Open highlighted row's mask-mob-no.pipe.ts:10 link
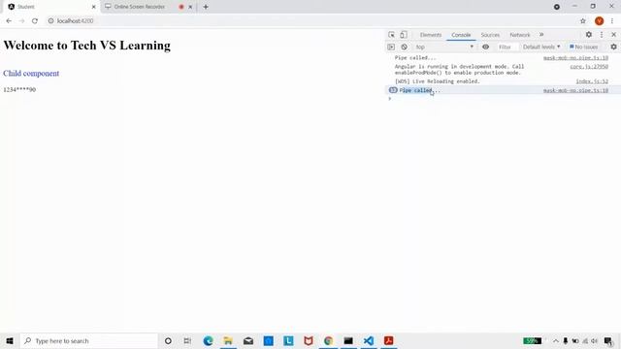The image size is (621, 349). (575, 90)
